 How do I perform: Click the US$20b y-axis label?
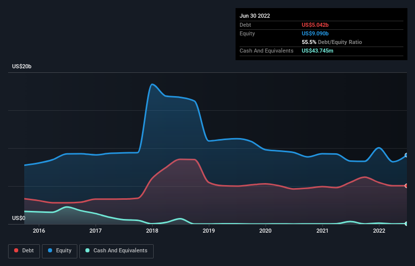point(22,66)
